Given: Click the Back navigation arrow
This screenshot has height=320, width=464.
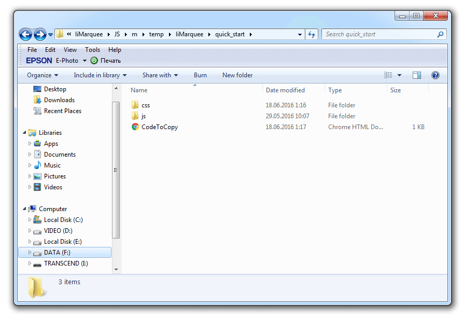Looking at the screenshot, I should coord(26,35).
